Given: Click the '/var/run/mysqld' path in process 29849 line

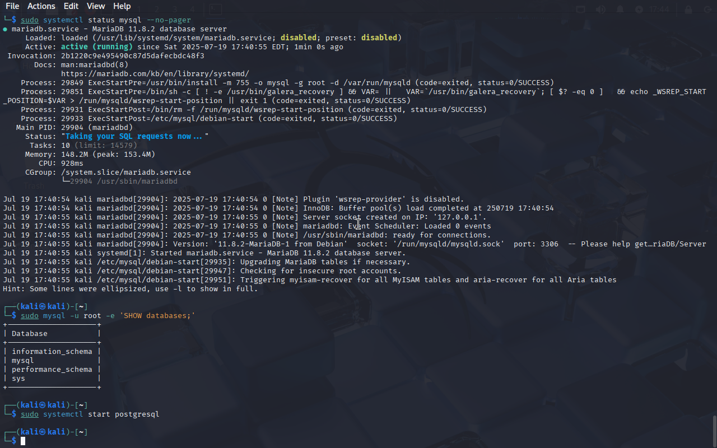Looking at the screenshot, I should click(377, 83).
